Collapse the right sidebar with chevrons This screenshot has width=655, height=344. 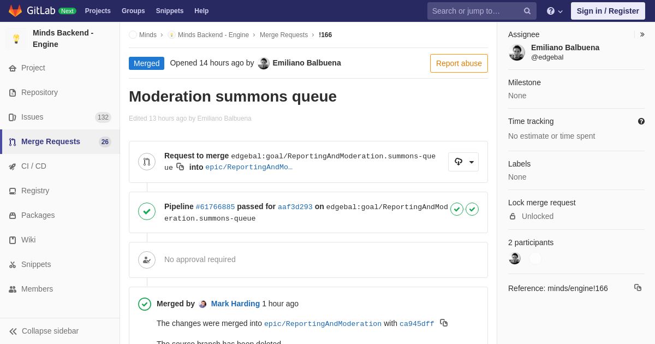(x=642, y=34)
